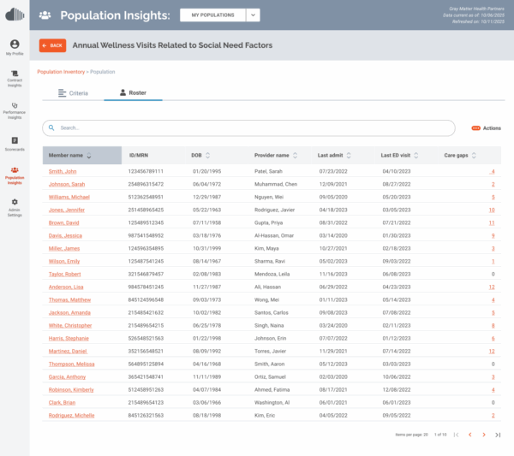514x456 pixels.
Task: Open member Thomas, Matthew
Action: 69,299
